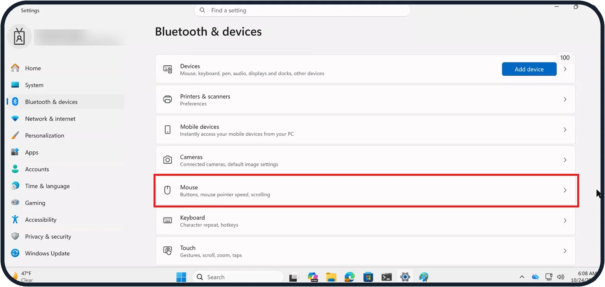Open the weather widget showing 47°F
Screen dimensions: 605x287
click(x=22, y=277)
